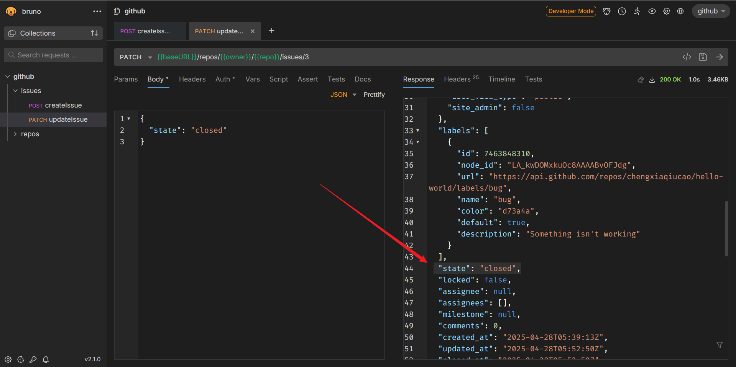Click the save request floppy disk icon

click(x=703, y=57)
